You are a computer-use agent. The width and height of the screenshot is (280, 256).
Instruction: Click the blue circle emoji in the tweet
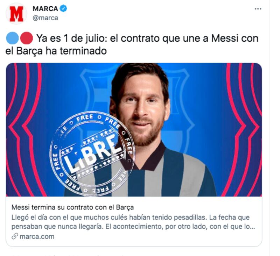(12, 38)
